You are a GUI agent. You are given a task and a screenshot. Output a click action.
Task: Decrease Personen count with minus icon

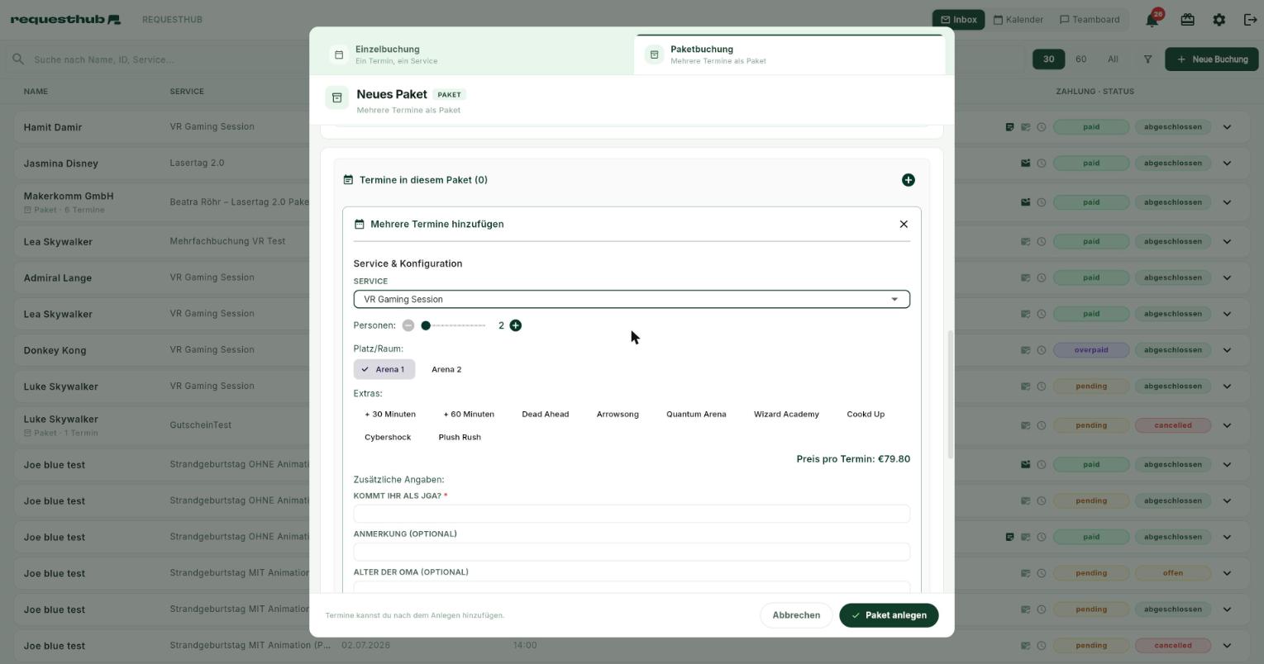[x=408, y=325]
